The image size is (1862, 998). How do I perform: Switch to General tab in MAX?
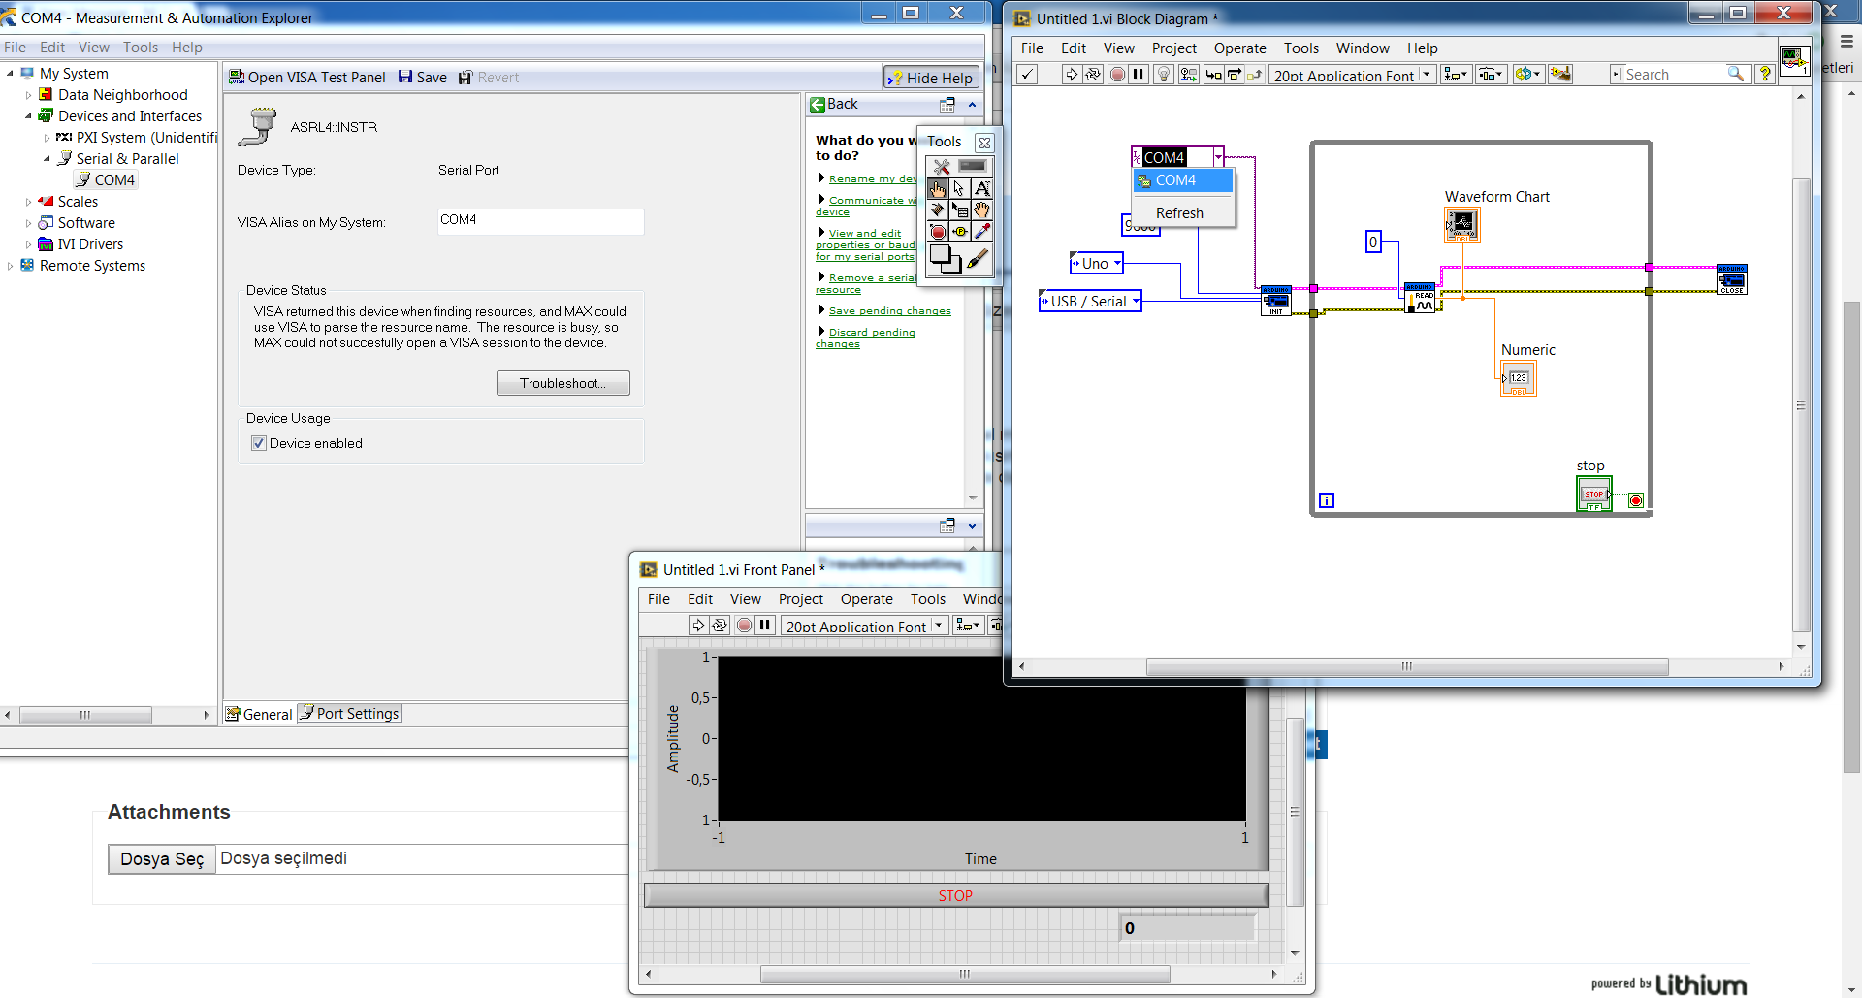(259, 714)
